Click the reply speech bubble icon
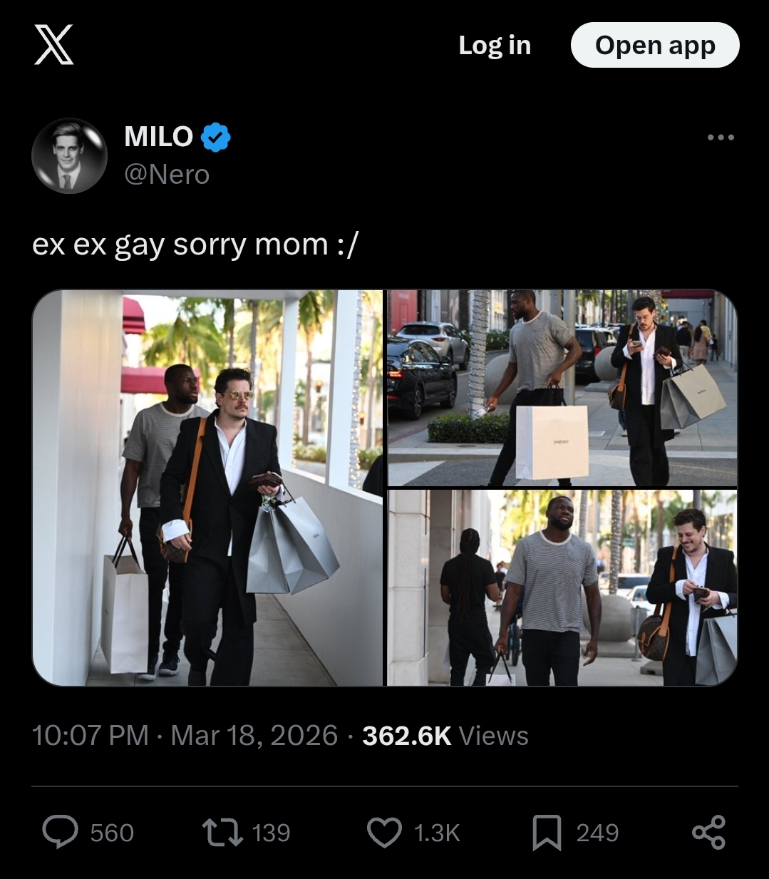The width and height of the screenshot is (769, 879). tap(60, 832)
